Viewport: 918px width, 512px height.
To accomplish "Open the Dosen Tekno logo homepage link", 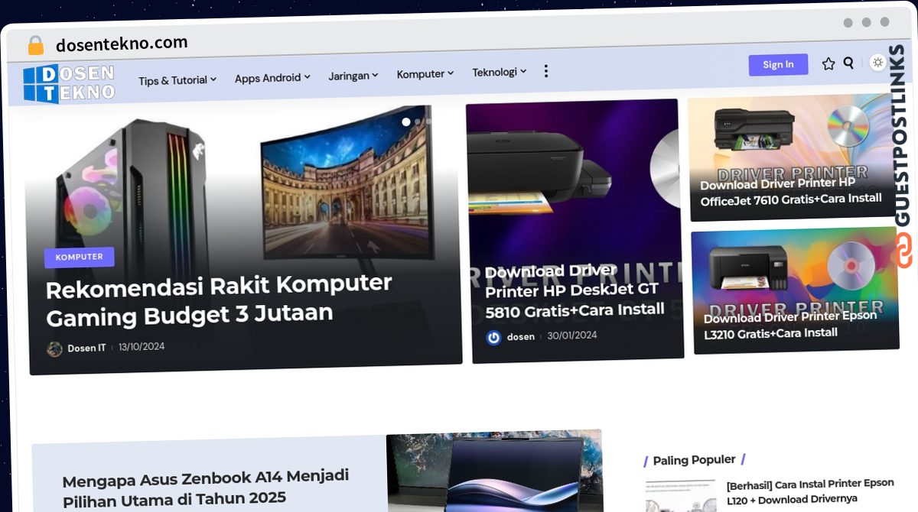I will (69, 84).
